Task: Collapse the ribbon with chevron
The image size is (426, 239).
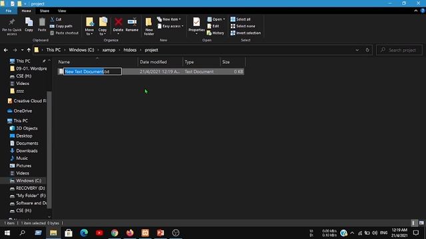Action: coord(415,11)
